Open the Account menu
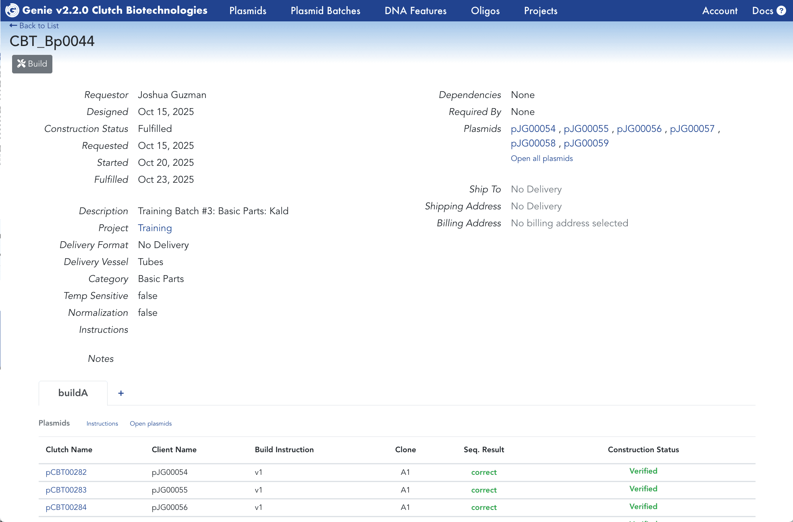Viewport: 793px width, 522px height. click(x=720, y=11)
